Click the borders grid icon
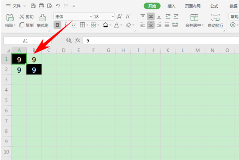Viewport: 239px width, 160px height. coord(82,25)
